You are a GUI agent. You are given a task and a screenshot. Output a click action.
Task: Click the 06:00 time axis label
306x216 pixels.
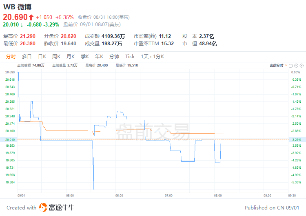119,196
